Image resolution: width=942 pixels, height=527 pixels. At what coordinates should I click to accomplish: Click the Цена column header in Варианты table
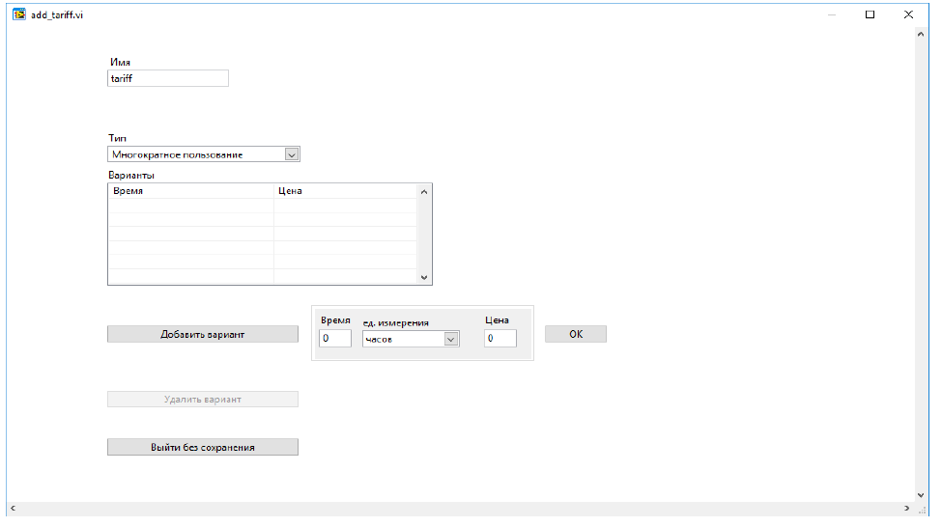345,191
